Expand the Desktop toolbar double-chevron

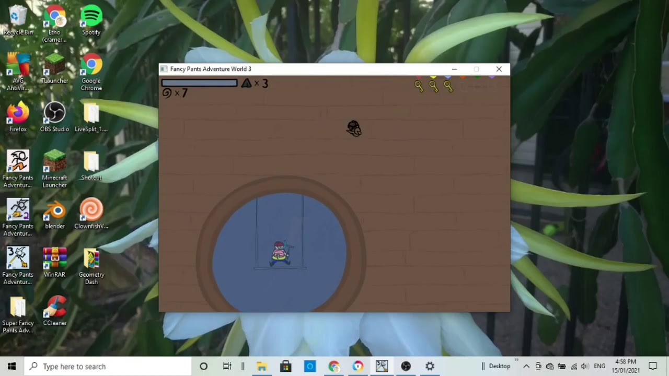click(x=516, y=360)
